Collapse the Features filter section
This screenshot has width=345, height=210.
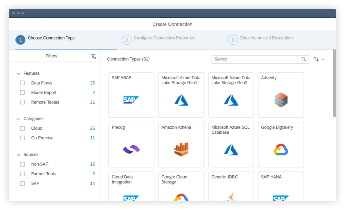click(18, 73)
